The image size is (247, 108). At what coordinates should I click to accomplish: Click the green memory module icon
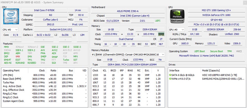[x=161, y=34]
